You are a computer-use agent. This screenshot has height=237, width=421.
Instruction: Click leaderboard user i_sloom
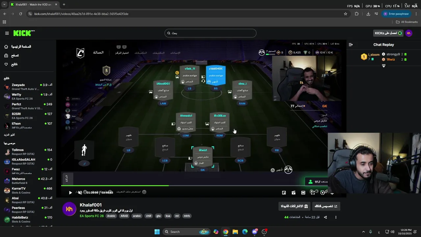[374, 55]
